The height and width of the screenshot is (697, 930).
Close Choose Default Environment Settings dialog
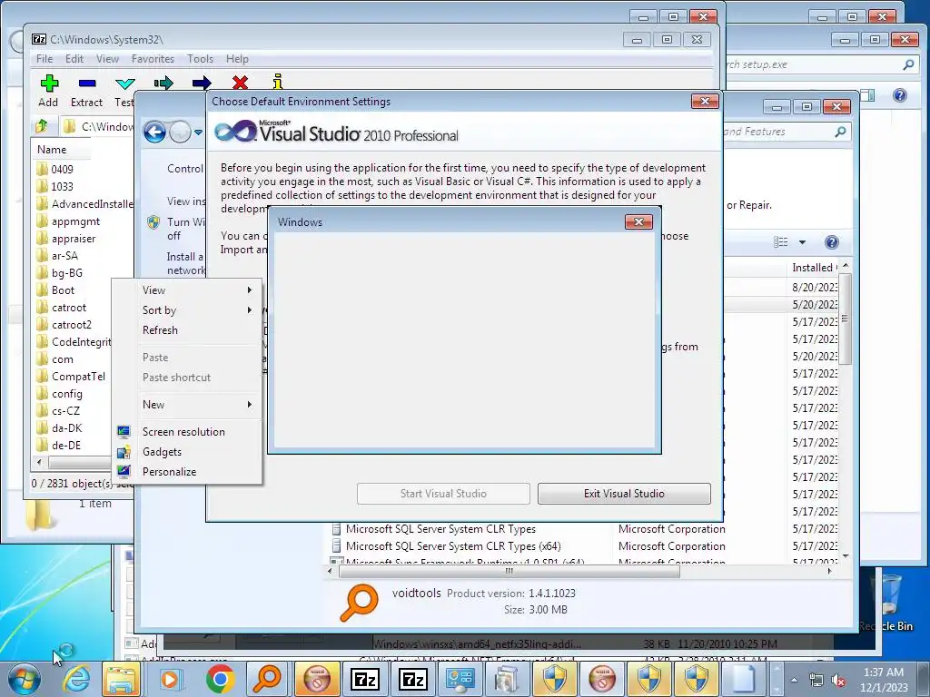705,101
